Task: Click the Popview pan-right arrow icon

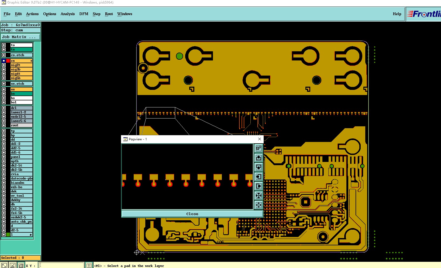Action: [259, 186]
